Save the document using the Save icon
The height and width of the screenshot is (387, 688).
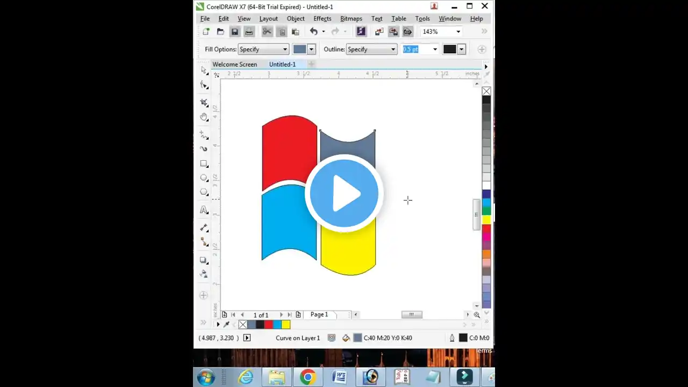235,32
